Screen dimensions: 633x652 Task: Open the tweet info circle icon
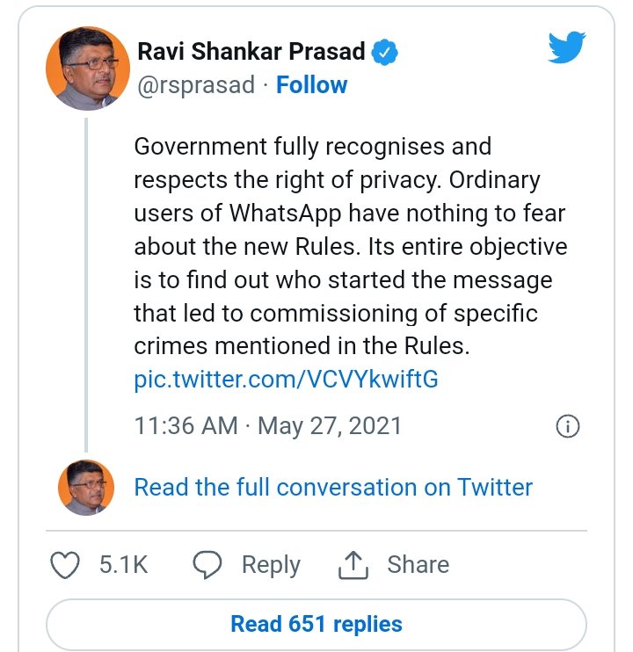click(x=568, y=427)
